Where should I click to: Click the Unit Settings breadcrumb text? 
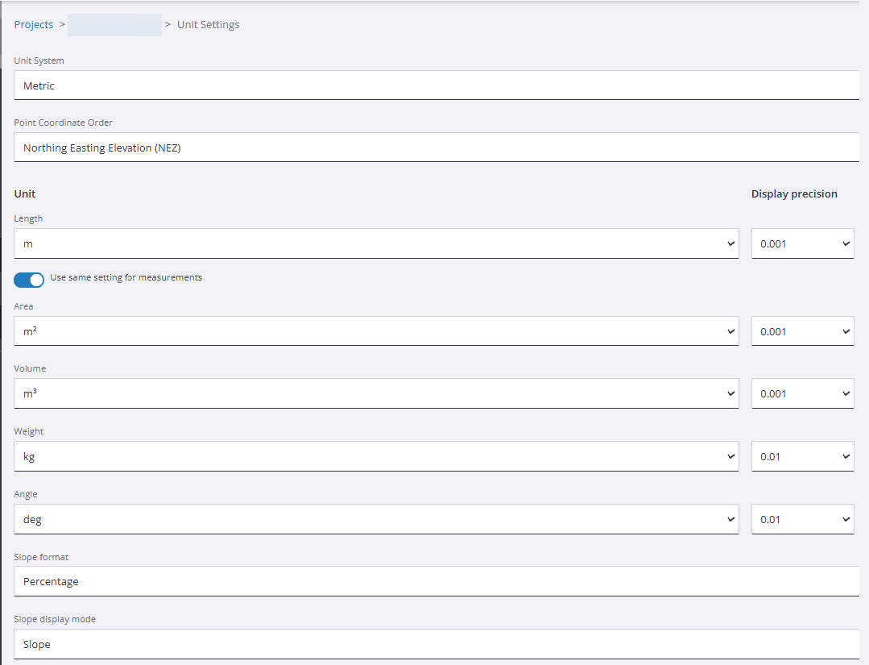click(208, 25)
